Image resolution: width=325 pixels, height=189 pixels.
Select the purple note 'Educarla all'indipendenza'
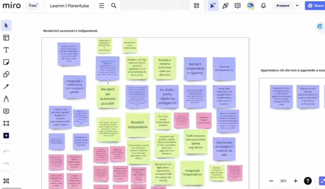point(224,68)
